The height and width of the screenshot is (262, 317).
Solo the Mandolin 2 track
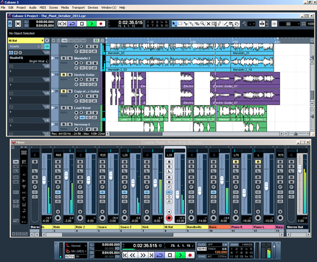(x=70, y=58)
